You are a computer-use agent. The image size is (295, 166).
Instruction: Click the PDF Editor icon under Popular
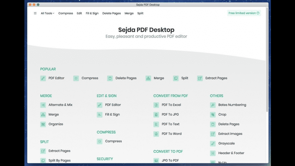pyautogui.click(x=43, y=78)
